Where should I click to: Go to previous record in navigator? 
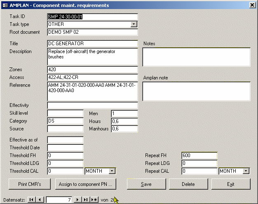pos(40,200)
